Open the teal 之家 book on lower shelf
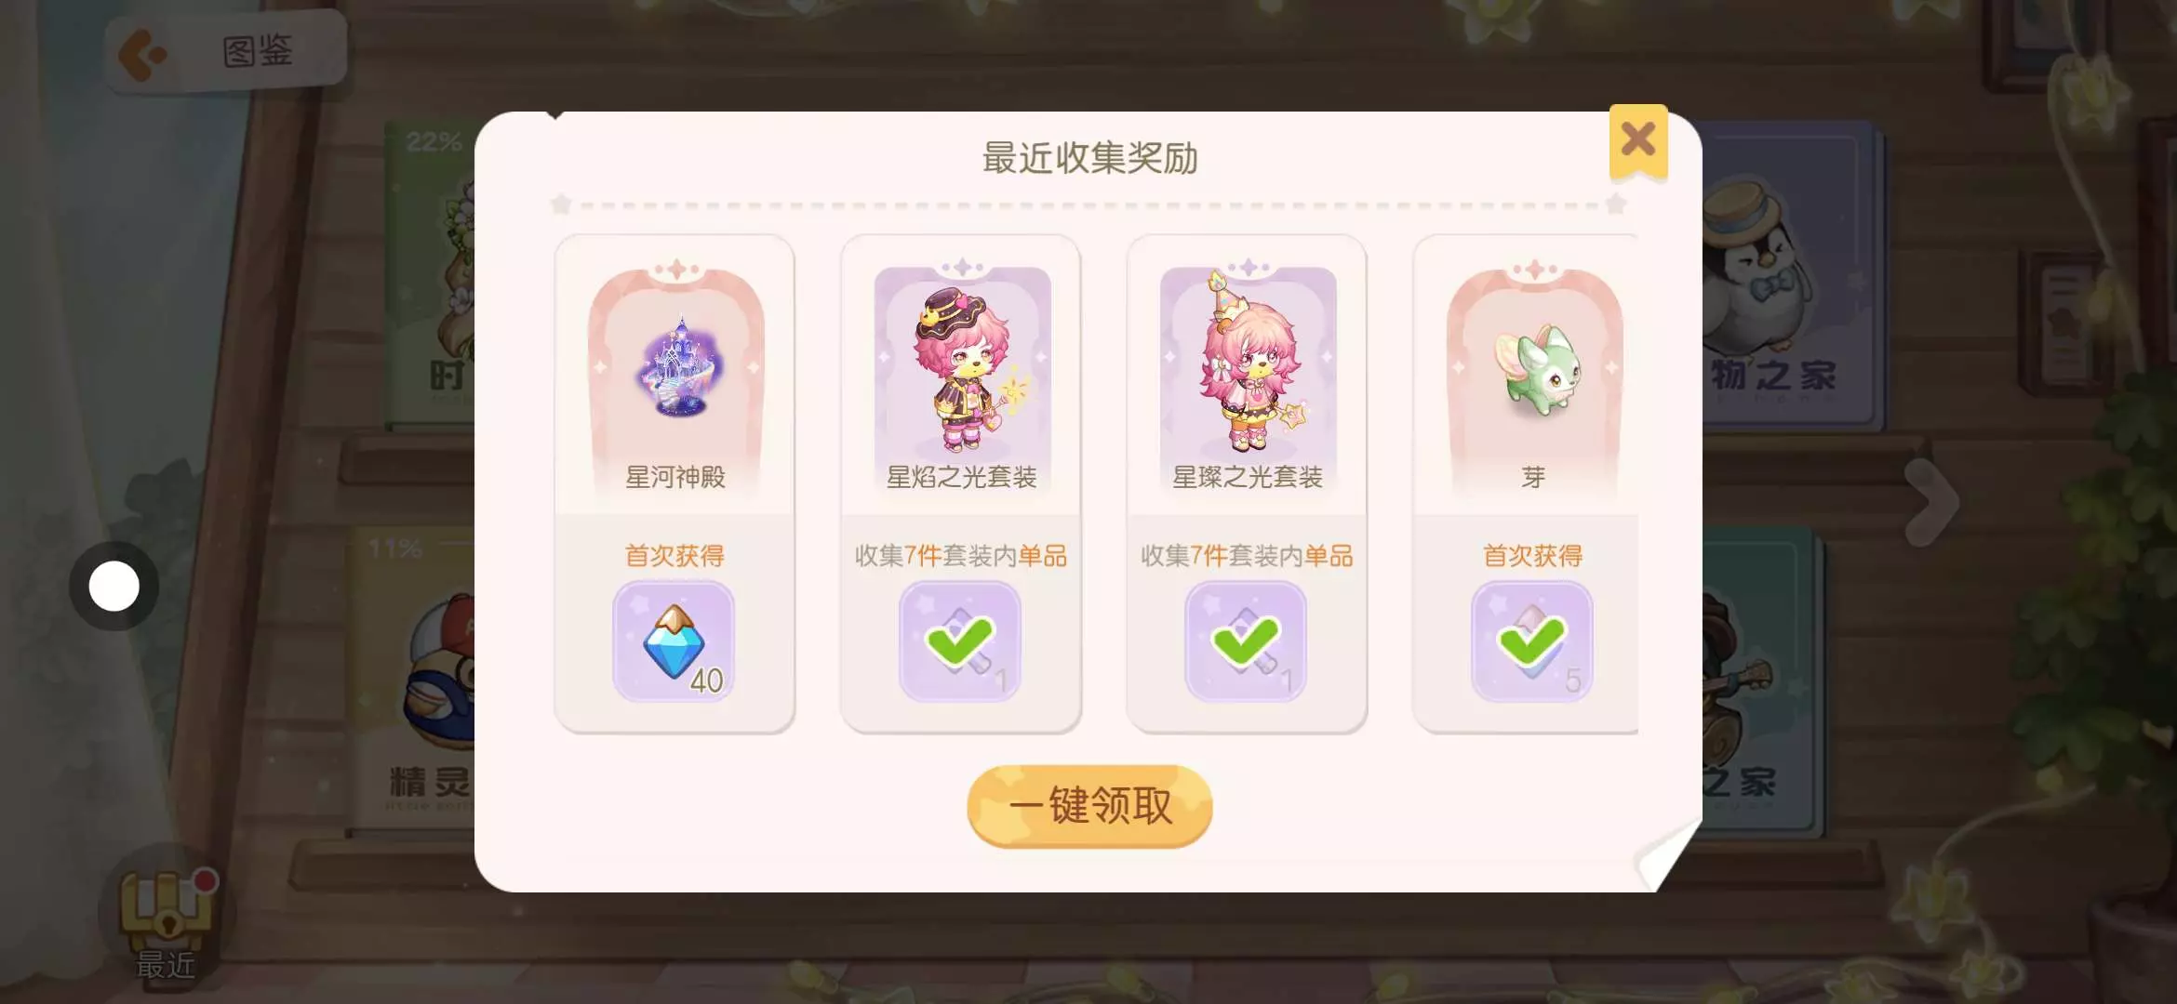Image resolution: width=2177 pixels, height=1004 pixels. [x=1758, y=679]
